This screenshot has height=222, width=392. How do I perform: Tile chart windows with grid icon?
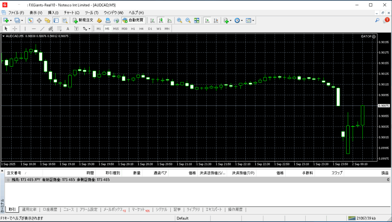pyautogui.click(x=196, y=20)
